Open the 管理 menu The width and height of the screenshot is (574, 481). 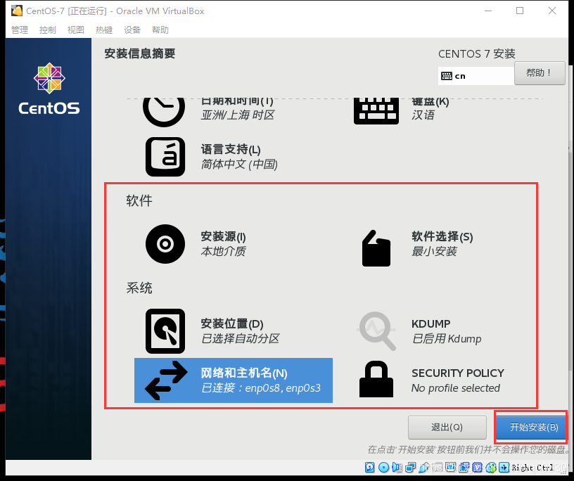click(x=20, y=30)
